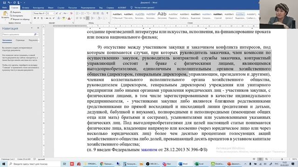The height and width of the screenshot is (167, 298).
Task: Cut selection with Вырезать
Action: point(15,12)
